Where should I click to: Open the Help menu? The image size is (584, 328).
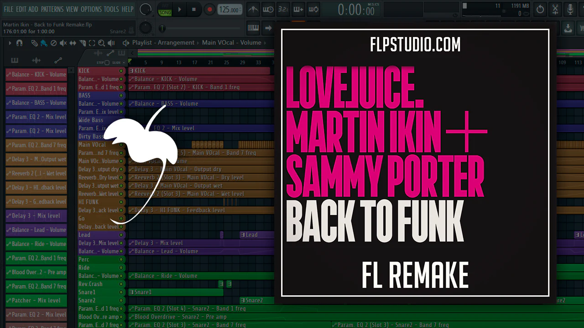[128, 9]
